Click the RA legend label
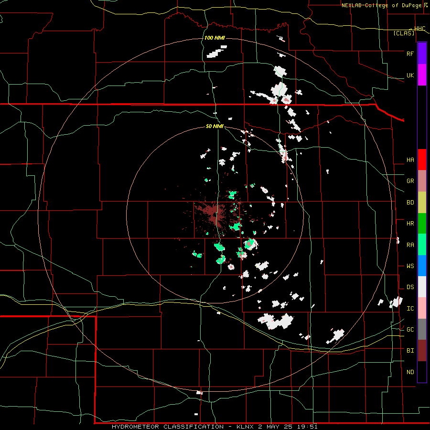Image resolution: width=430 pixels, height=430 pixels. point(410,245)
